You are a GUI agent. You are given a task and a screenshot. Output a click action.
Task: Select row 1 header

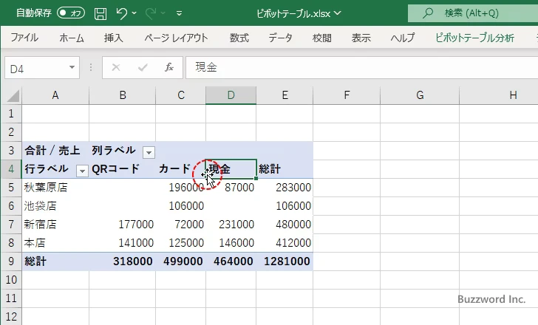click(11, 114)
